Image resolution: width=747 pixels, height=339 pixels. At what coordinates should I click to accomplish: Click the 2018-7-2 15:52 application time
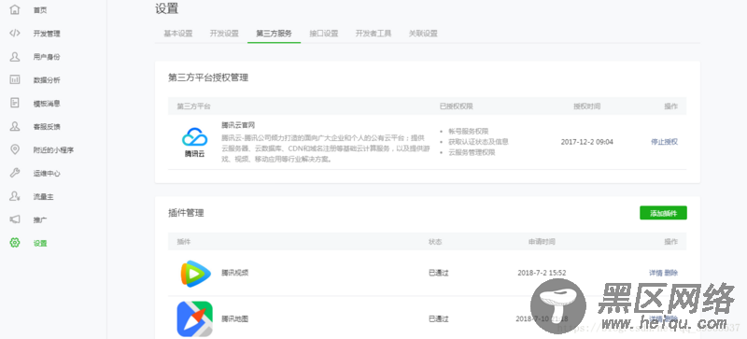(x=542, y=273)
